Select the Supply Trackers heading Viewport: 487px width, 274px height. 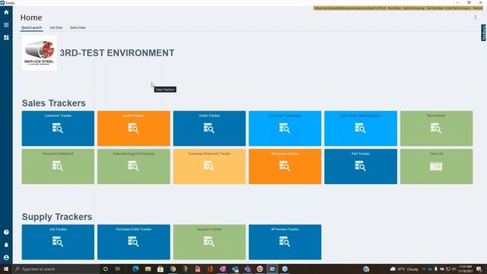57,217
